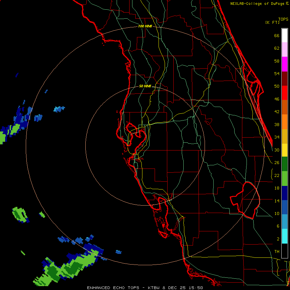
Task: Click the dark orange legend swatch
Action: click(285, 107)
